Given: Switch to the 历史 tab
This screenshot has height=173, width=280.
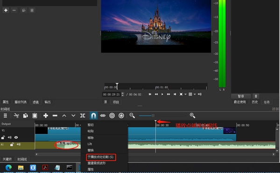Looking at the screenshot, I should click(255, 102).
